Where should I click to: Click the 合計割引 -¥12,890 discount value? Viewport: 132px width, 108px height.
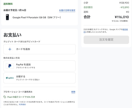pyautogui.click(x=124, y=7)
